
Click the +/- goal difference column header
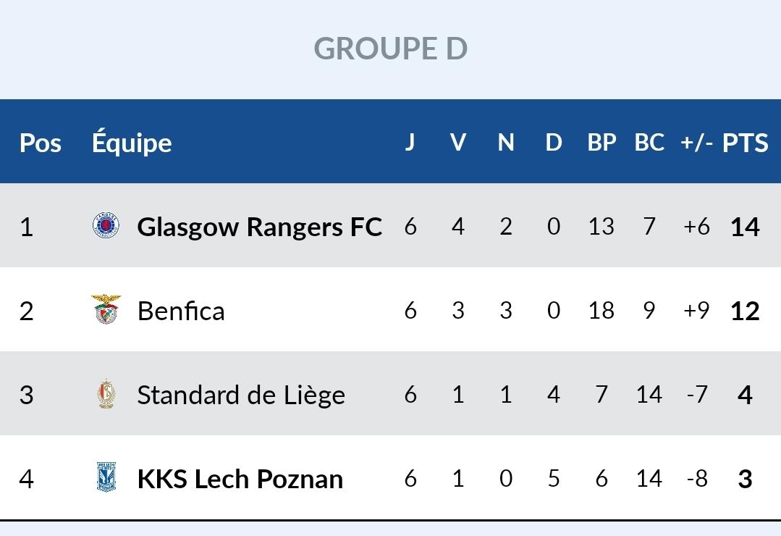pyautogui.click(x=696, y=143)
